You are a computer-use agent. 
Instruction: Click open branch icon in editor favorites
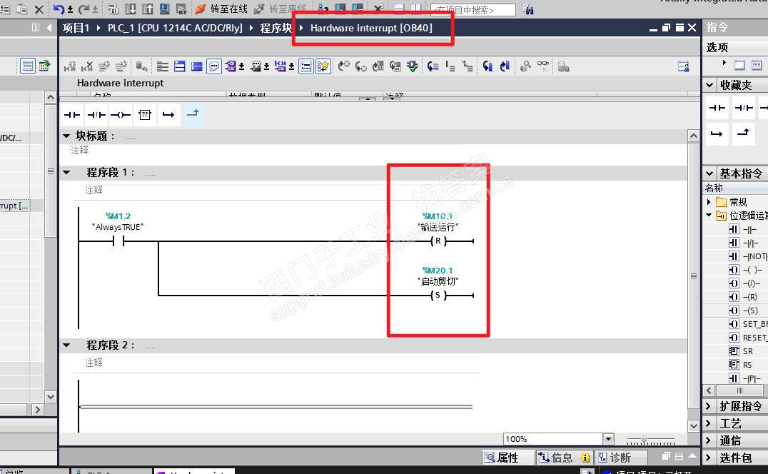tap(168, 115)
